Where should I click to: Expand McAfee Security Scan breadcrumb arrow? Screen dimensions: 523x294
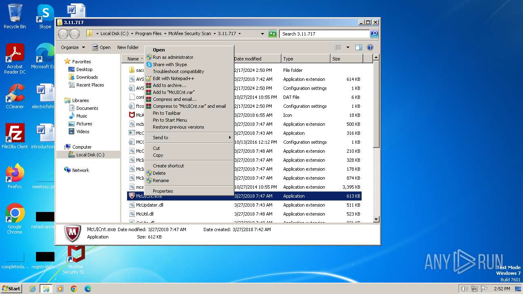click(215, 34)
